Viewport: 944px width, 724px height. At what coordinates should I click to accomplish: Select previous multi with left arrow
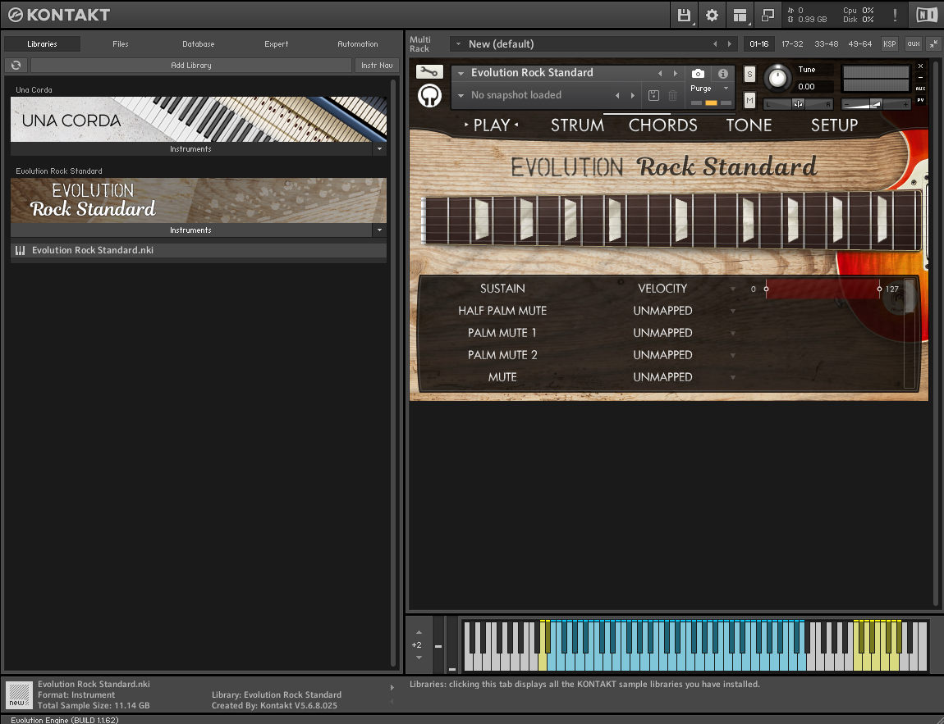pos(715,44)
